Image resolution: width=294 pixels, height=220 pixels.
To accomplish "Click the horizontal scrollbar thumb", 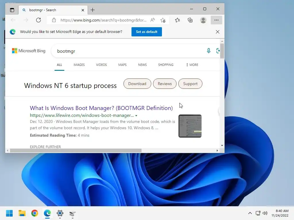I will (76, 150).
